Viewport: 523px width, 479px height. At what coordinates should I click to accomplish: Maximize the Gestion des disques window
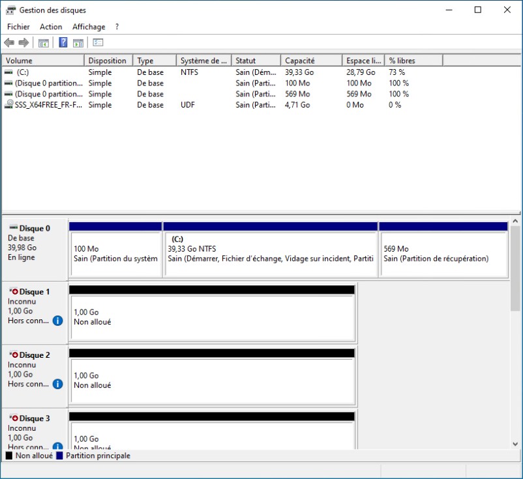click(x=478, y=10)
